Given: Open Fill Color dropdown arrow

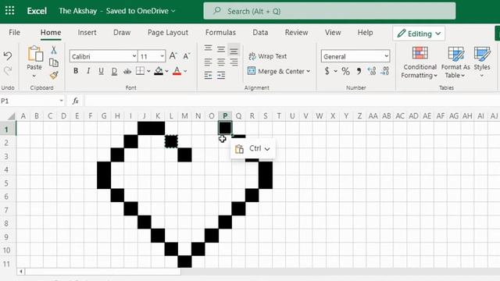Looking at the screenshot, I should [x=166, y=71].
